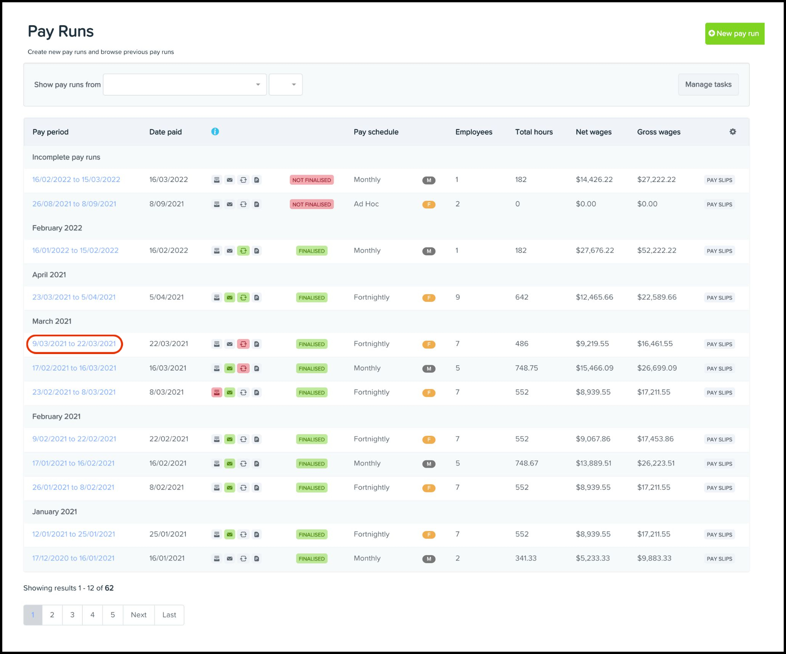Open the small year dropdown beside the filter
Screen dimensions: 786x654
tap(286, 84)
